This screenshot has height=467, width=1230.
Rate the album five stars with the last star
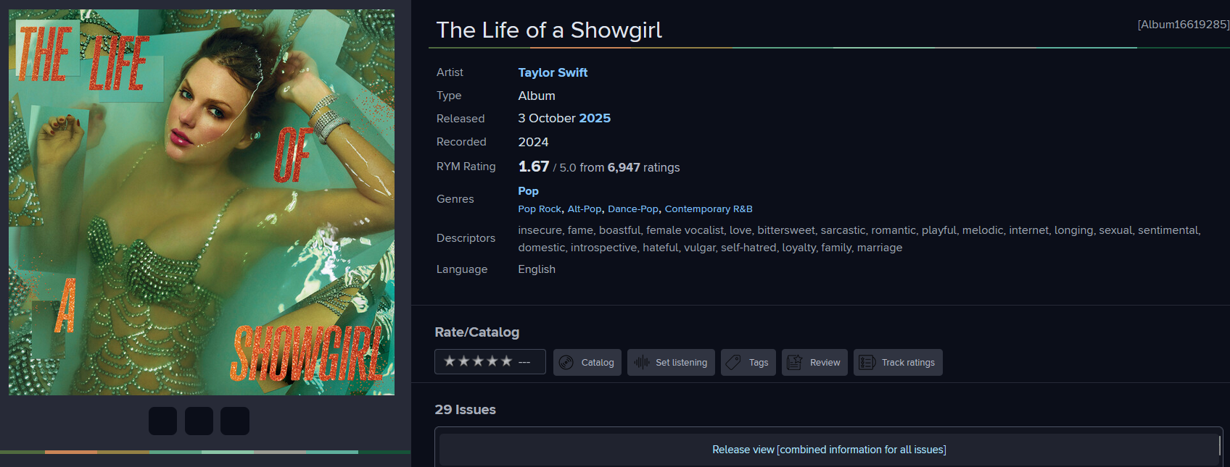pyautogui.click(x=506, y=361)
